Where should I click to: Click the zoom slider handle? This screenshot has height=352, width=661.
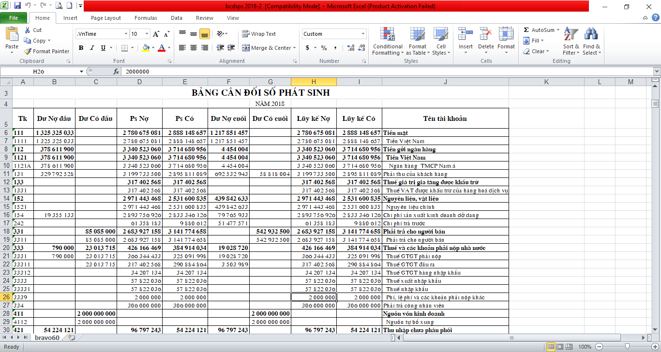pos(627,347)
